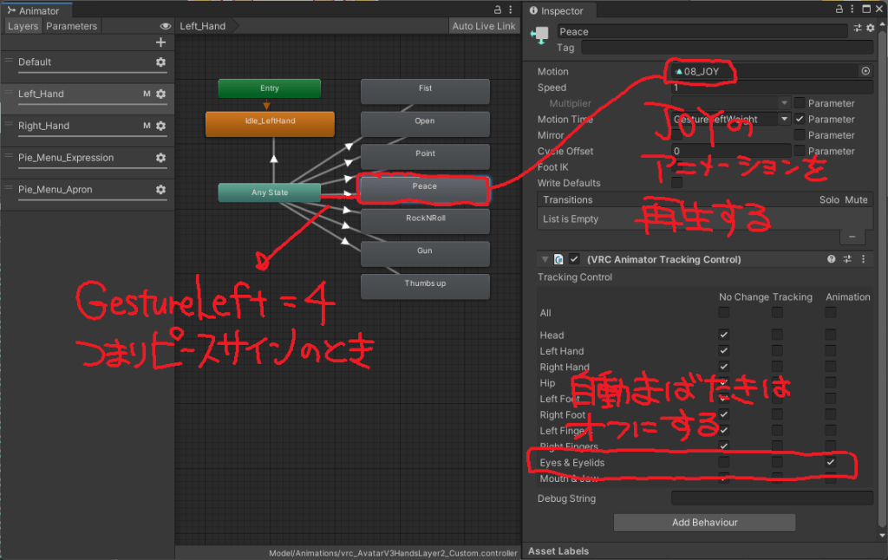
Task: Click inside the Debug String input field
Action: coord(772,498)
